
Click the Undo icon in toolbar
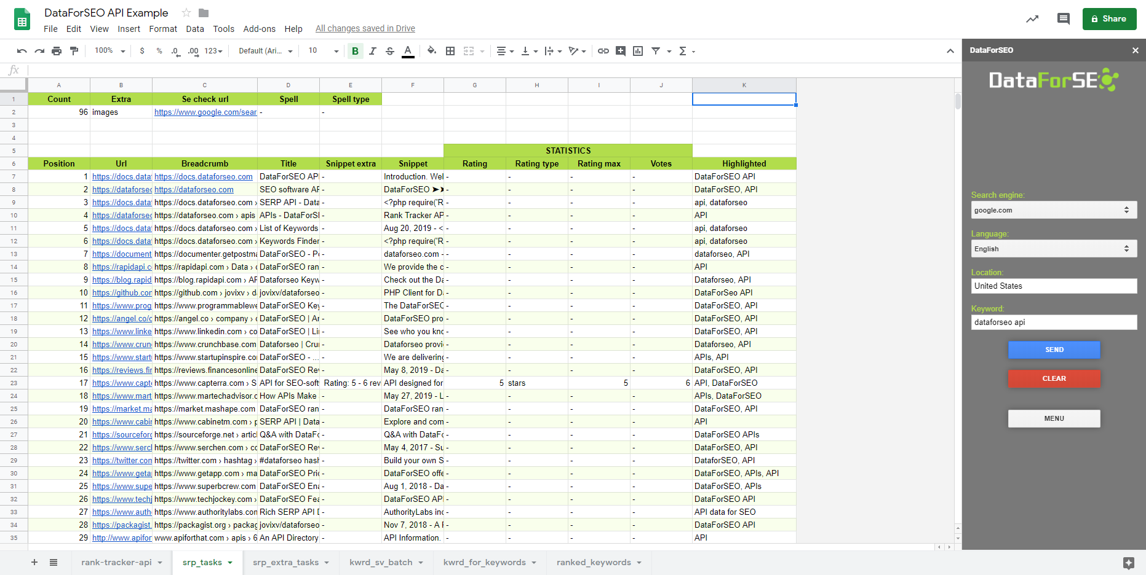point(22,51)
